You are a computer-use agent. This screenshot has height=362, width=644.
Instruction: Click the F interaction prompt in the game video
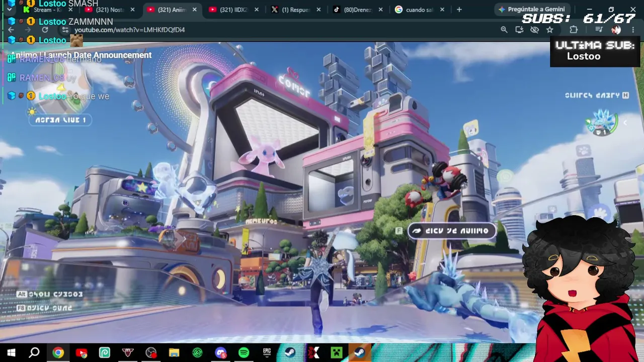[x=399, y=231]
